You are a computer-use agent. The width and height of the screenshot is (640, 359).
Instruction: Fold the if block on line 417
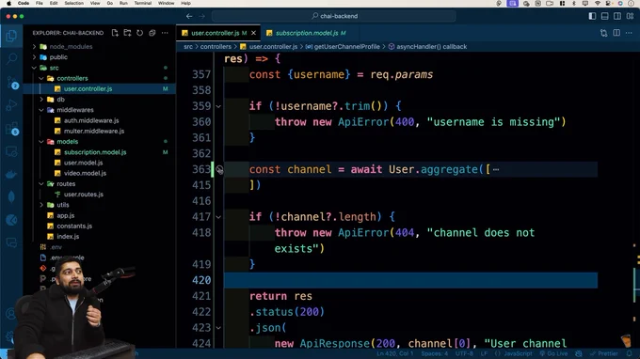coord(218,217)
